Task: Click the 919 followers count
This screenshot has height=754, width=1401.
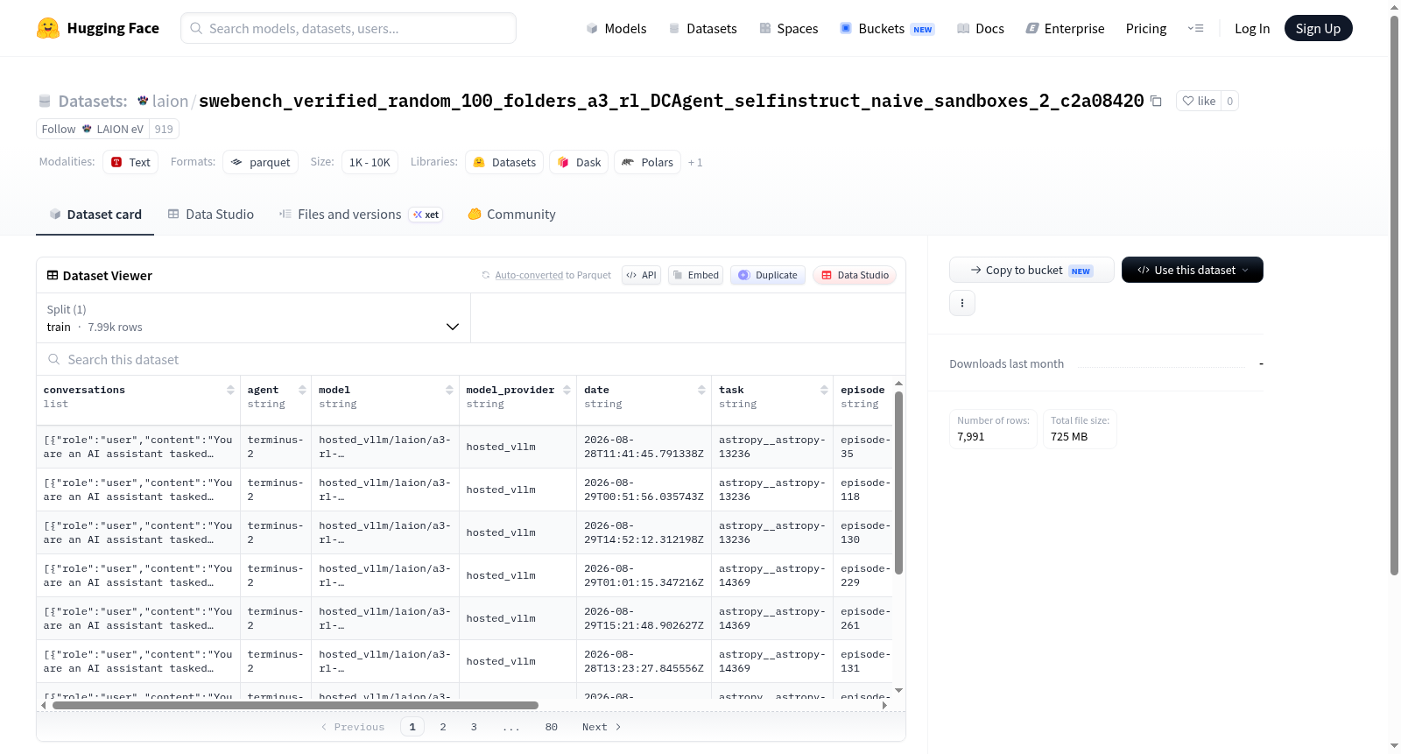Action: pyautogui.click(x=164, y=129)
